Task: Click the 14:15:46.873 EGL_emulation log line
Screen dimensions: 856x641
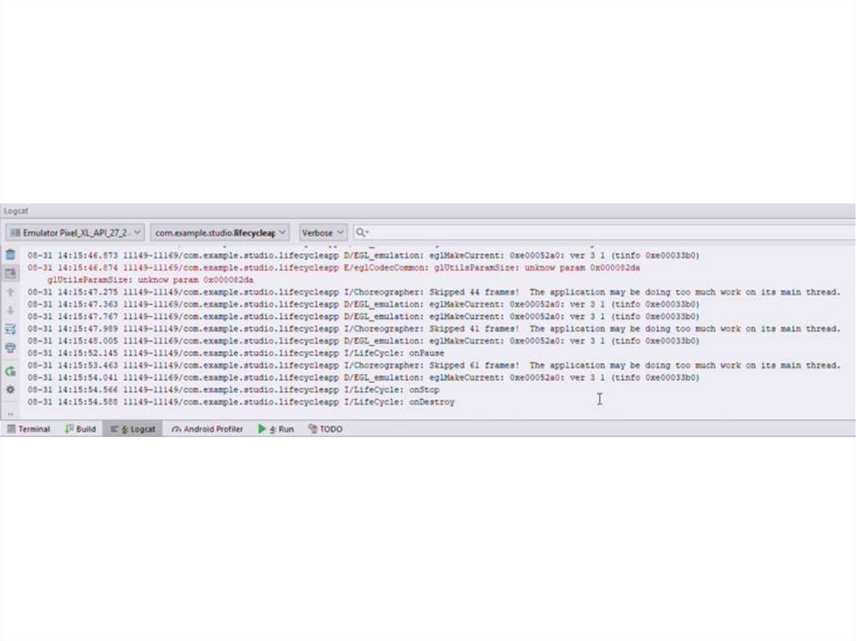Action: pos(364,256)
